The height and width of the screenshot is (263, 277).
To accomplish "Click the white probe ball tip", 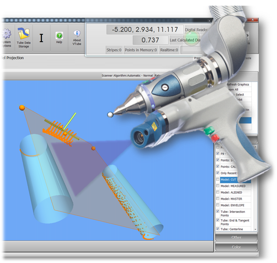I will [x=110, y=114].
